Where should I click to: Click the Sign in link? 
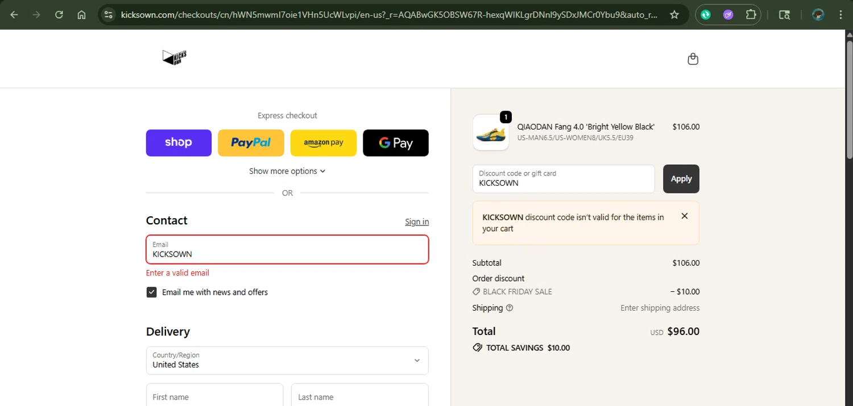[417, 221]
